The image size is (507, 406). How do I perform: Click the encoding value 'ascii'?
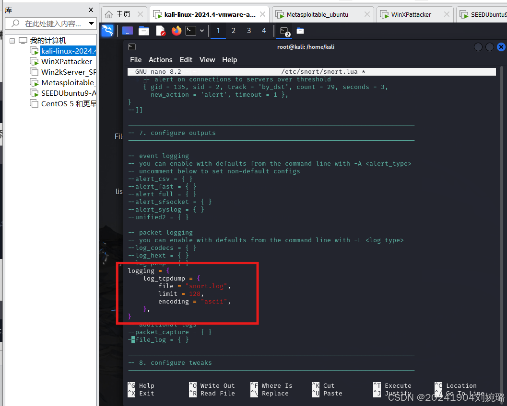[x=214, y=302]
